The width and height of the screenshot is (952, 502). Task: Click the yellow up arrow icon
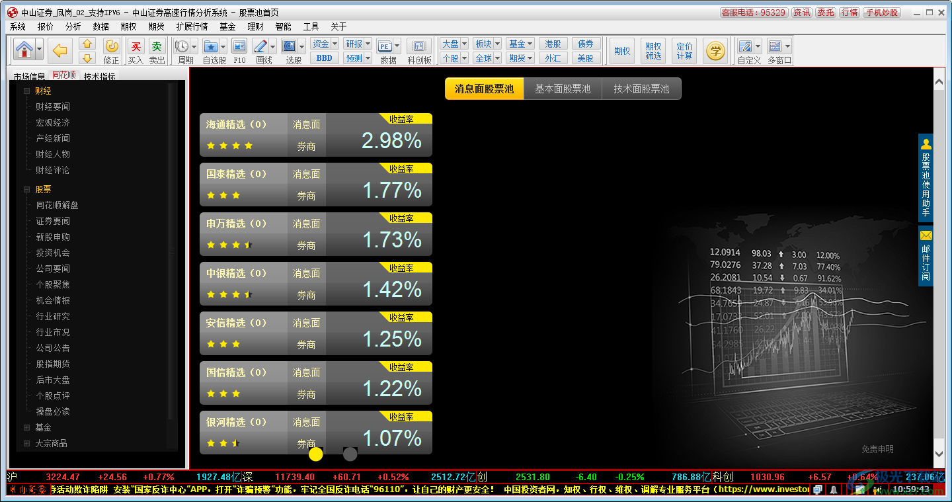[x=87, y=44]
